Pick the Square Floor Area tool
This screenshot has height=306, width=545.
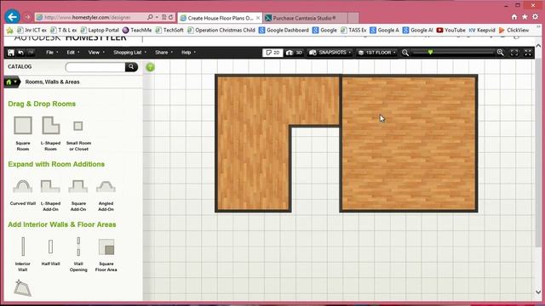coord(106,247)
